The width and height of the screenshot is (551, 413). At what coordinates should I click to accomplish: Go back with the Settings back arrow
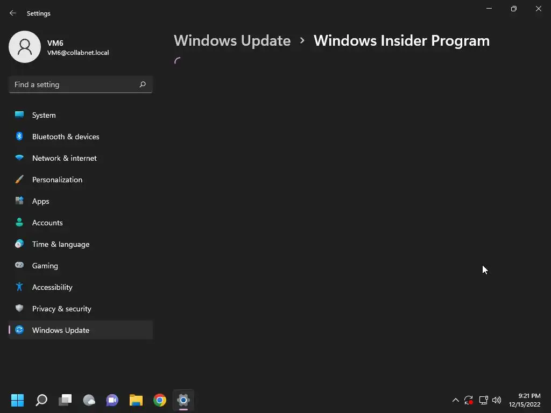point(13,13)
